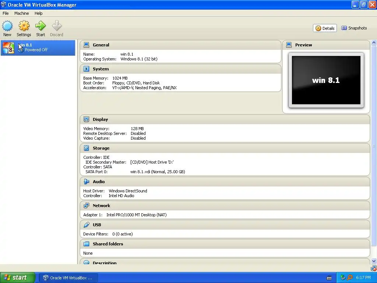The width and height of the screenshot is (377, 283).
Task: Click the USB section plug icon
Action: tap(86, 224)
